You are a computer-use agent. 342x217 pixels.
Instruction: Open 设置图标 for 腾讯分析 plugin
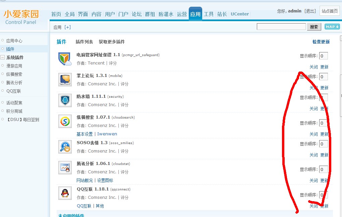tap(105, 180)
